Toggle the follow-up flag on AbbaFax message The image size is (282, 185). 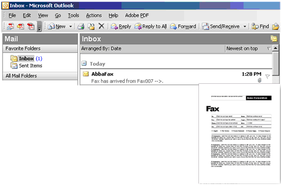point(268,76)
